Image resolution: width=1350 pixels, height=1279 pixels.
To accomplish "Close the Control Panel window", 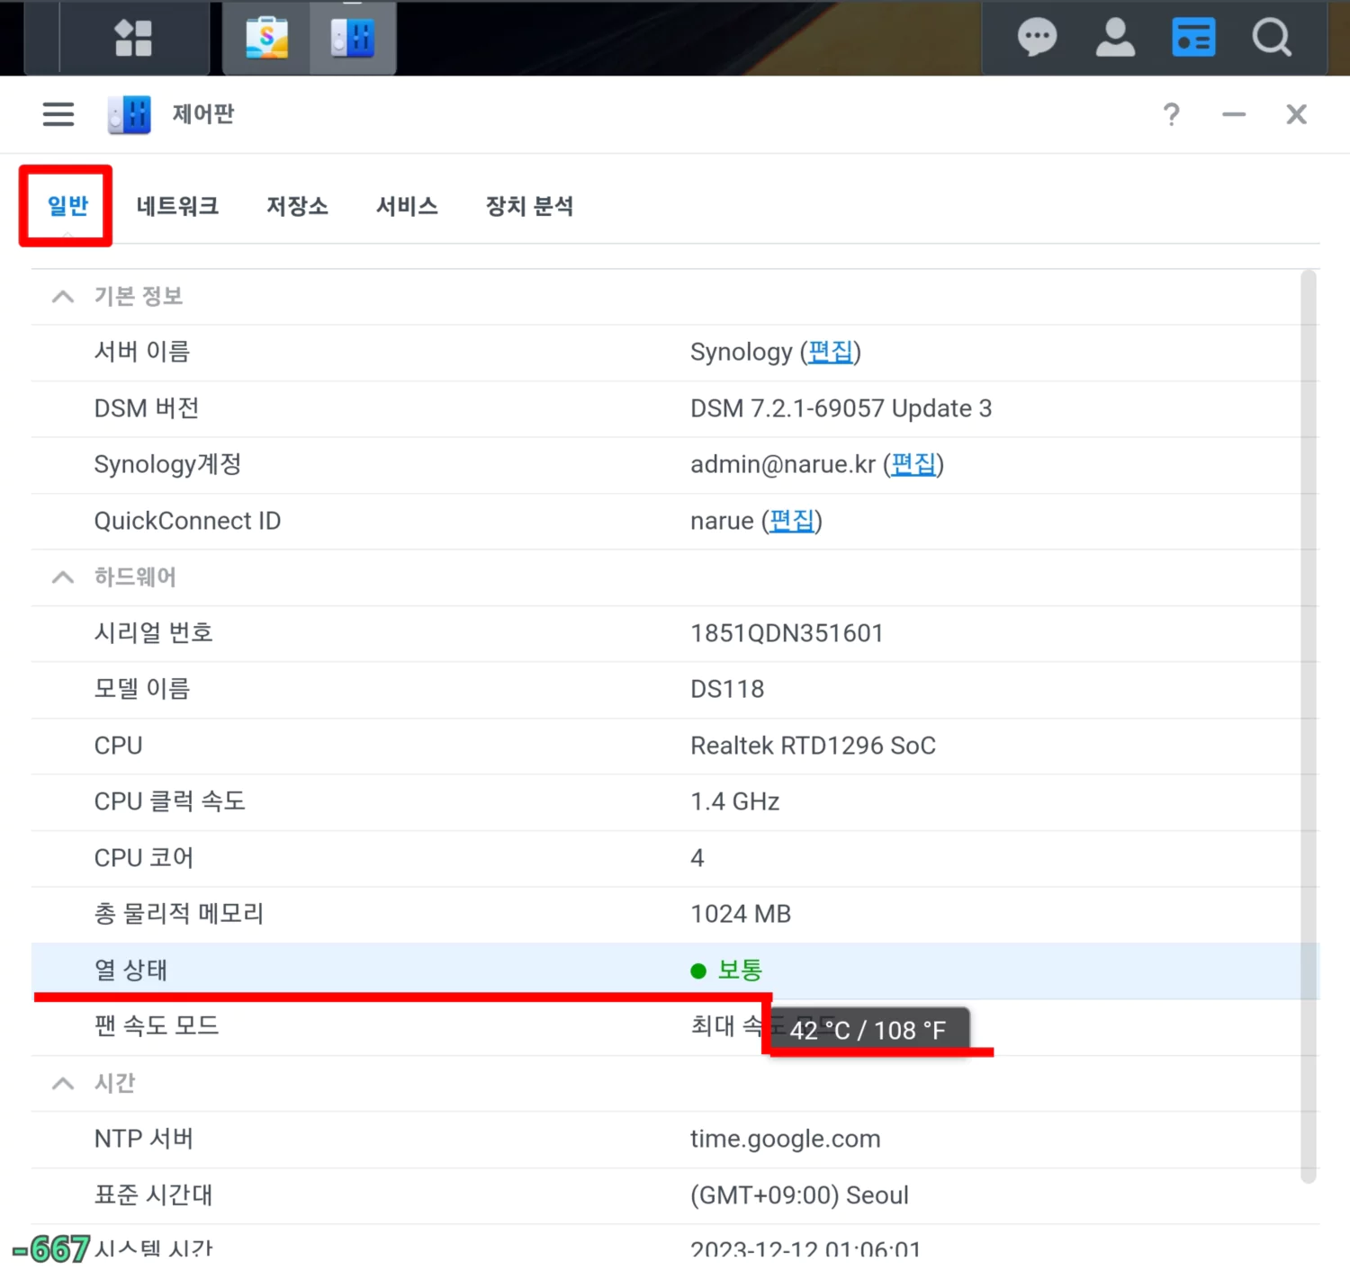I will 1296,114.
